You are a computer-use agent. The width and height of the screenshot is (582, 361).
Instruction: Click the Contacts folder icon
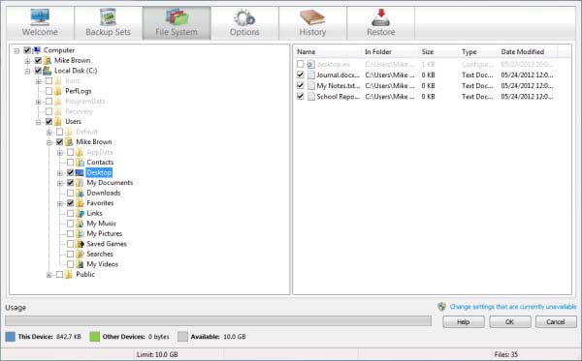tap(80, 163)
